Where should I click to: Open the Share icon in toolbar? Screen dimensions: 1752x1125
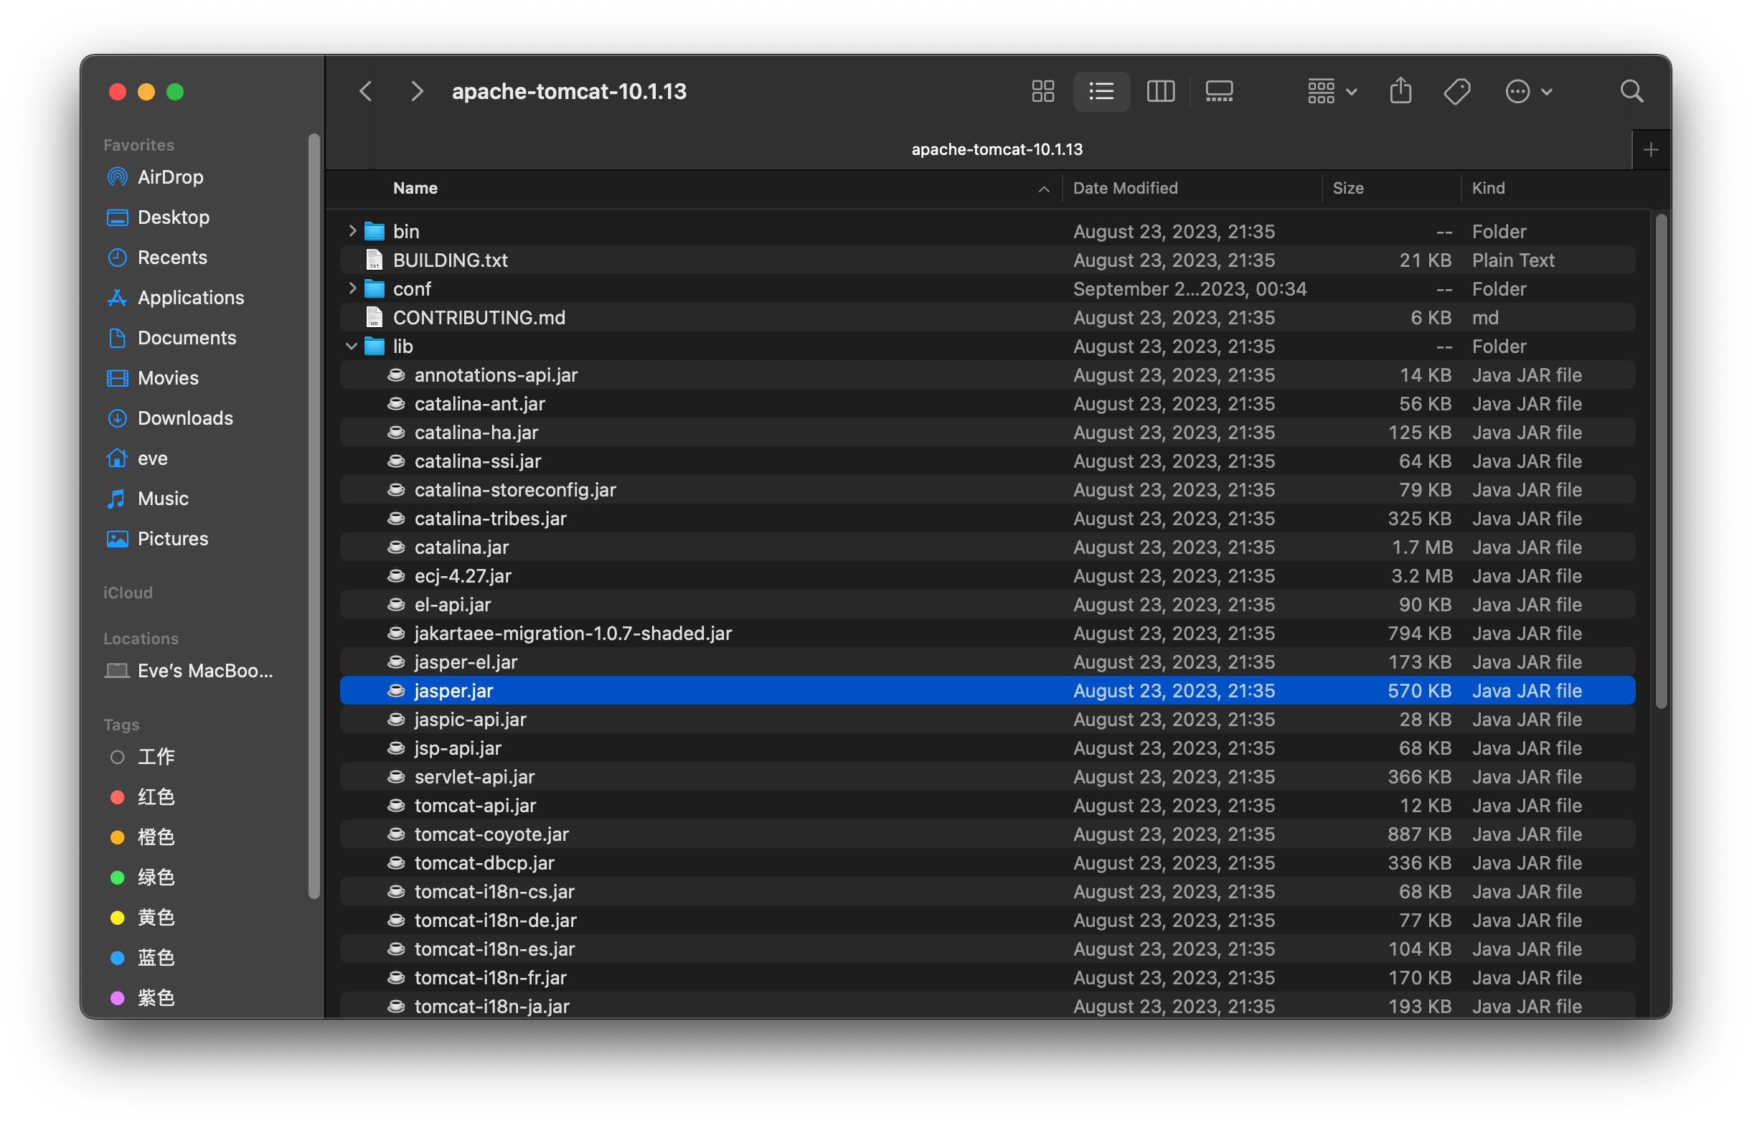[1400, 90]
